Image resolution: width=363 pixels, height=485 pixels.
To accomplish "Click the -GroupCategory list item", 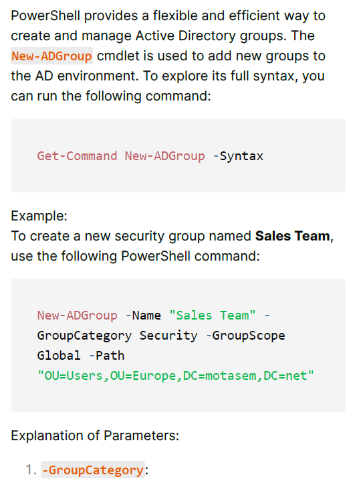I will point(93,470).
